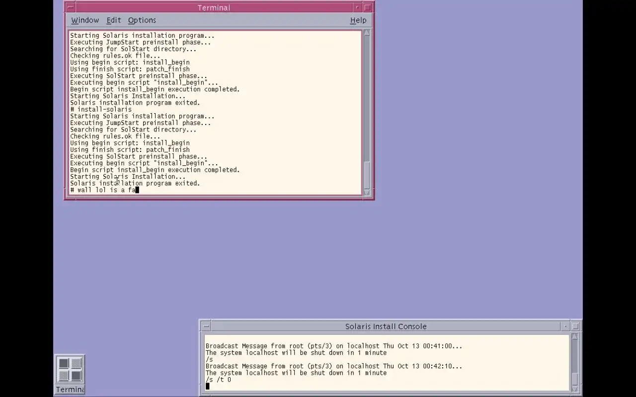Click the Terminal scrollbar thumb

tap(367, 175)
